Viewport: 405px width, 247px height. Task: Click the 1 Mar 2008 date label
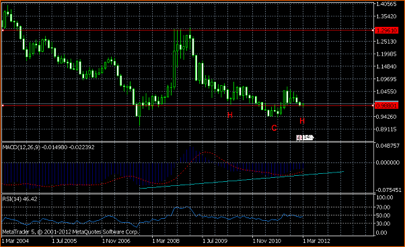tap(165, 241)
